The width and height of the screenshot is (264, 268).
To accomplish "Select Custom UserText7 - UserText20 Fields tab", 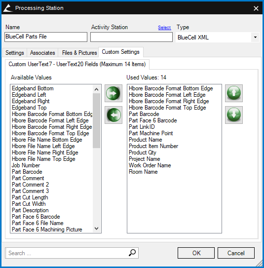I will (x=77, y=64).
